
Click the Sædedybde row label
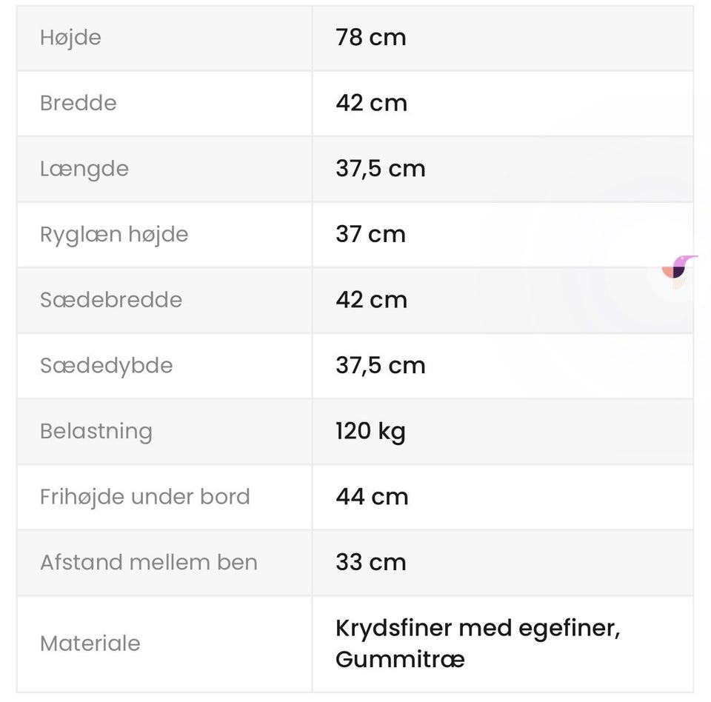[107, 366]
